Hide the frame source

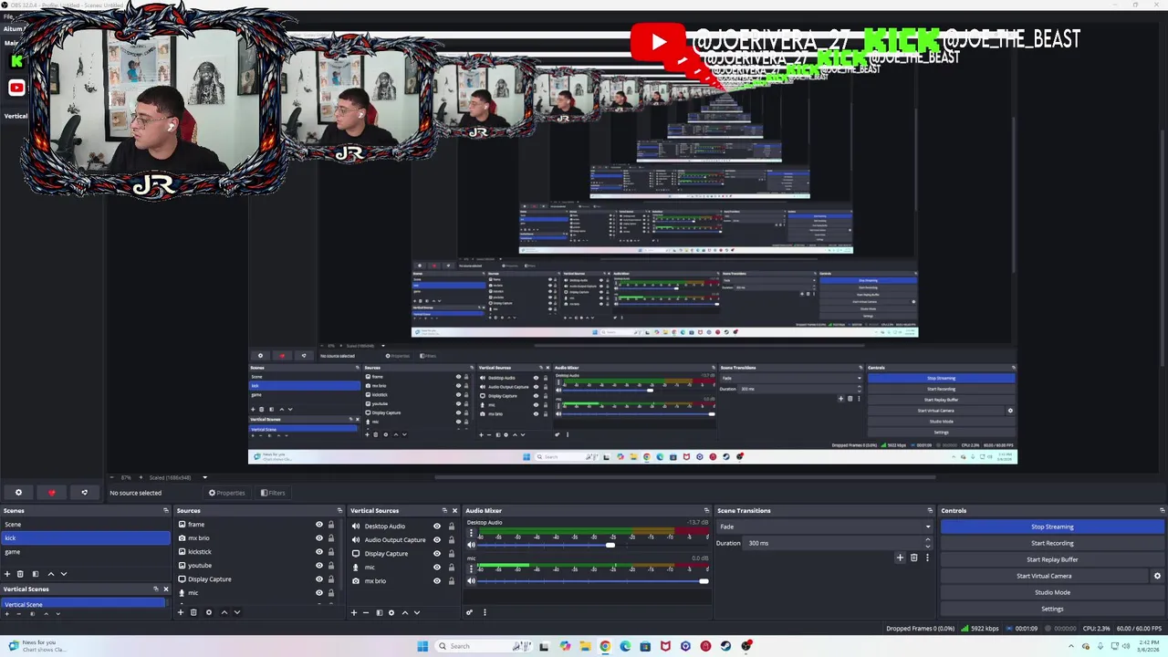coord(319,525)
